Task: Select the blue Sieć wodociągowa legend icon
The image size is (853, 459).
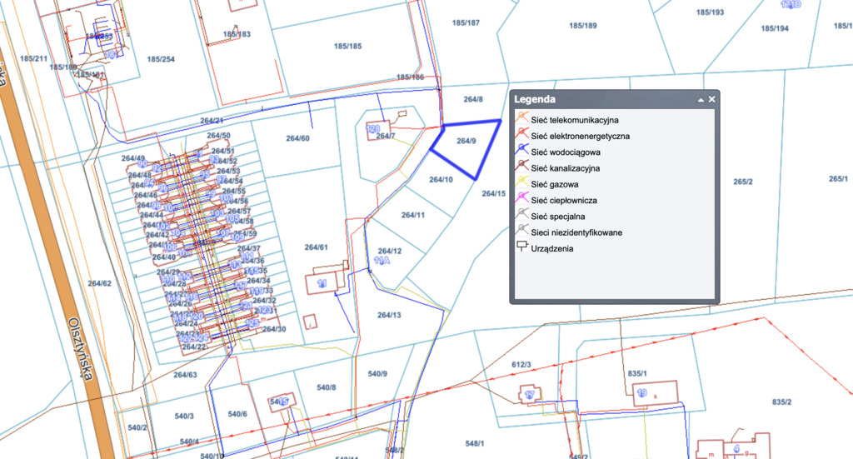Action: coord(522,152)
